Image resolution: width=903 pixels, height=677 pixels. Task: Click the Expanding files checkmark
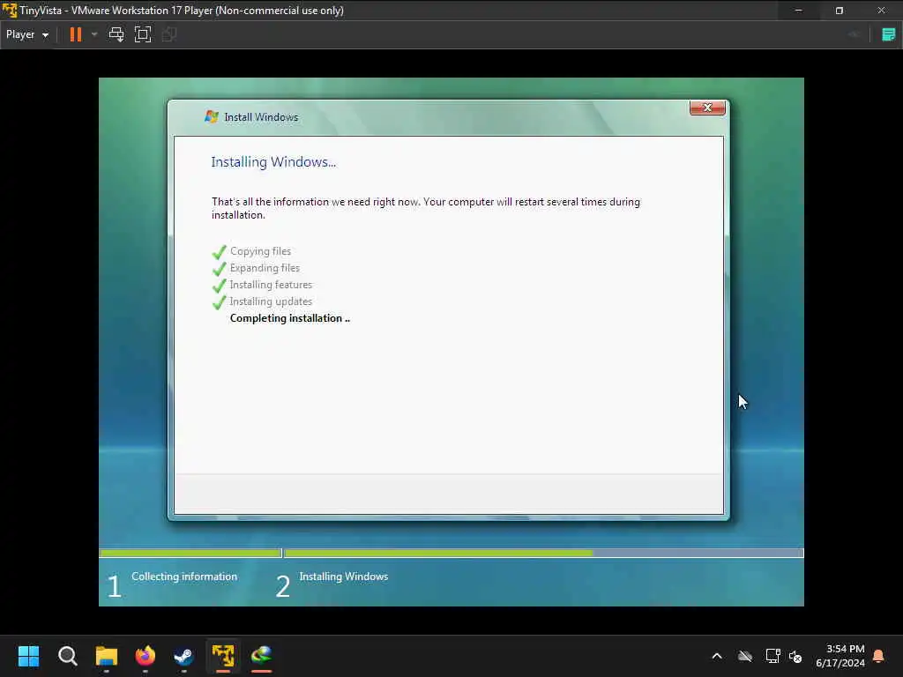click(220, 269)
